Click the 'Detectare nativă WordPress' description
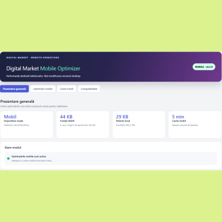Viewport: 222px width, 222px height. coord(17,125)
